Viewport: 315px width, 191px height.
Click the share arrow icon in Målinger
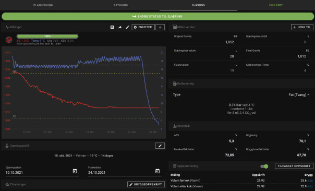pyautogui.click(x=120, y=27)
